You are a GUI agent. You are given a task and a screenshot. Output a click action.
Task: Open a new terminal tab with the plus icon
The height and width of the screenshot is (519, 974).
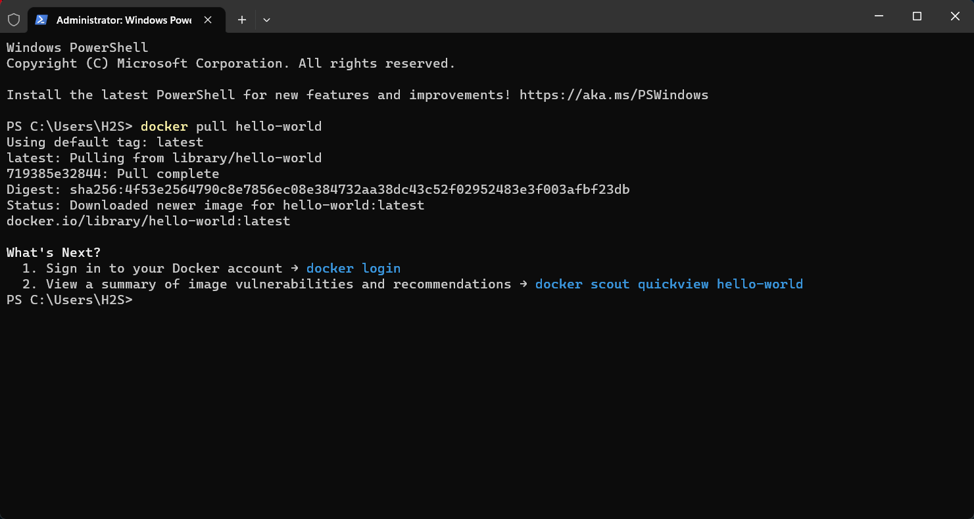[x=241, y=20]
